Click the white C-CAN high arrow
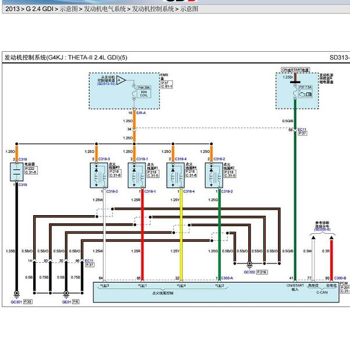This screenshot has width=350, height=346. pyautogui.click(x=313, y=238)
